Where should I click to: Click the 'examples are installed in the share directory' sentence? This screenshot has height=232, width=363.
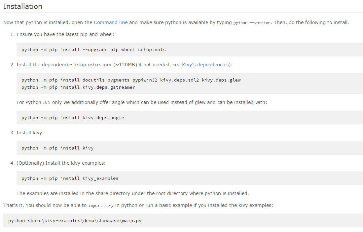point(132,193)
